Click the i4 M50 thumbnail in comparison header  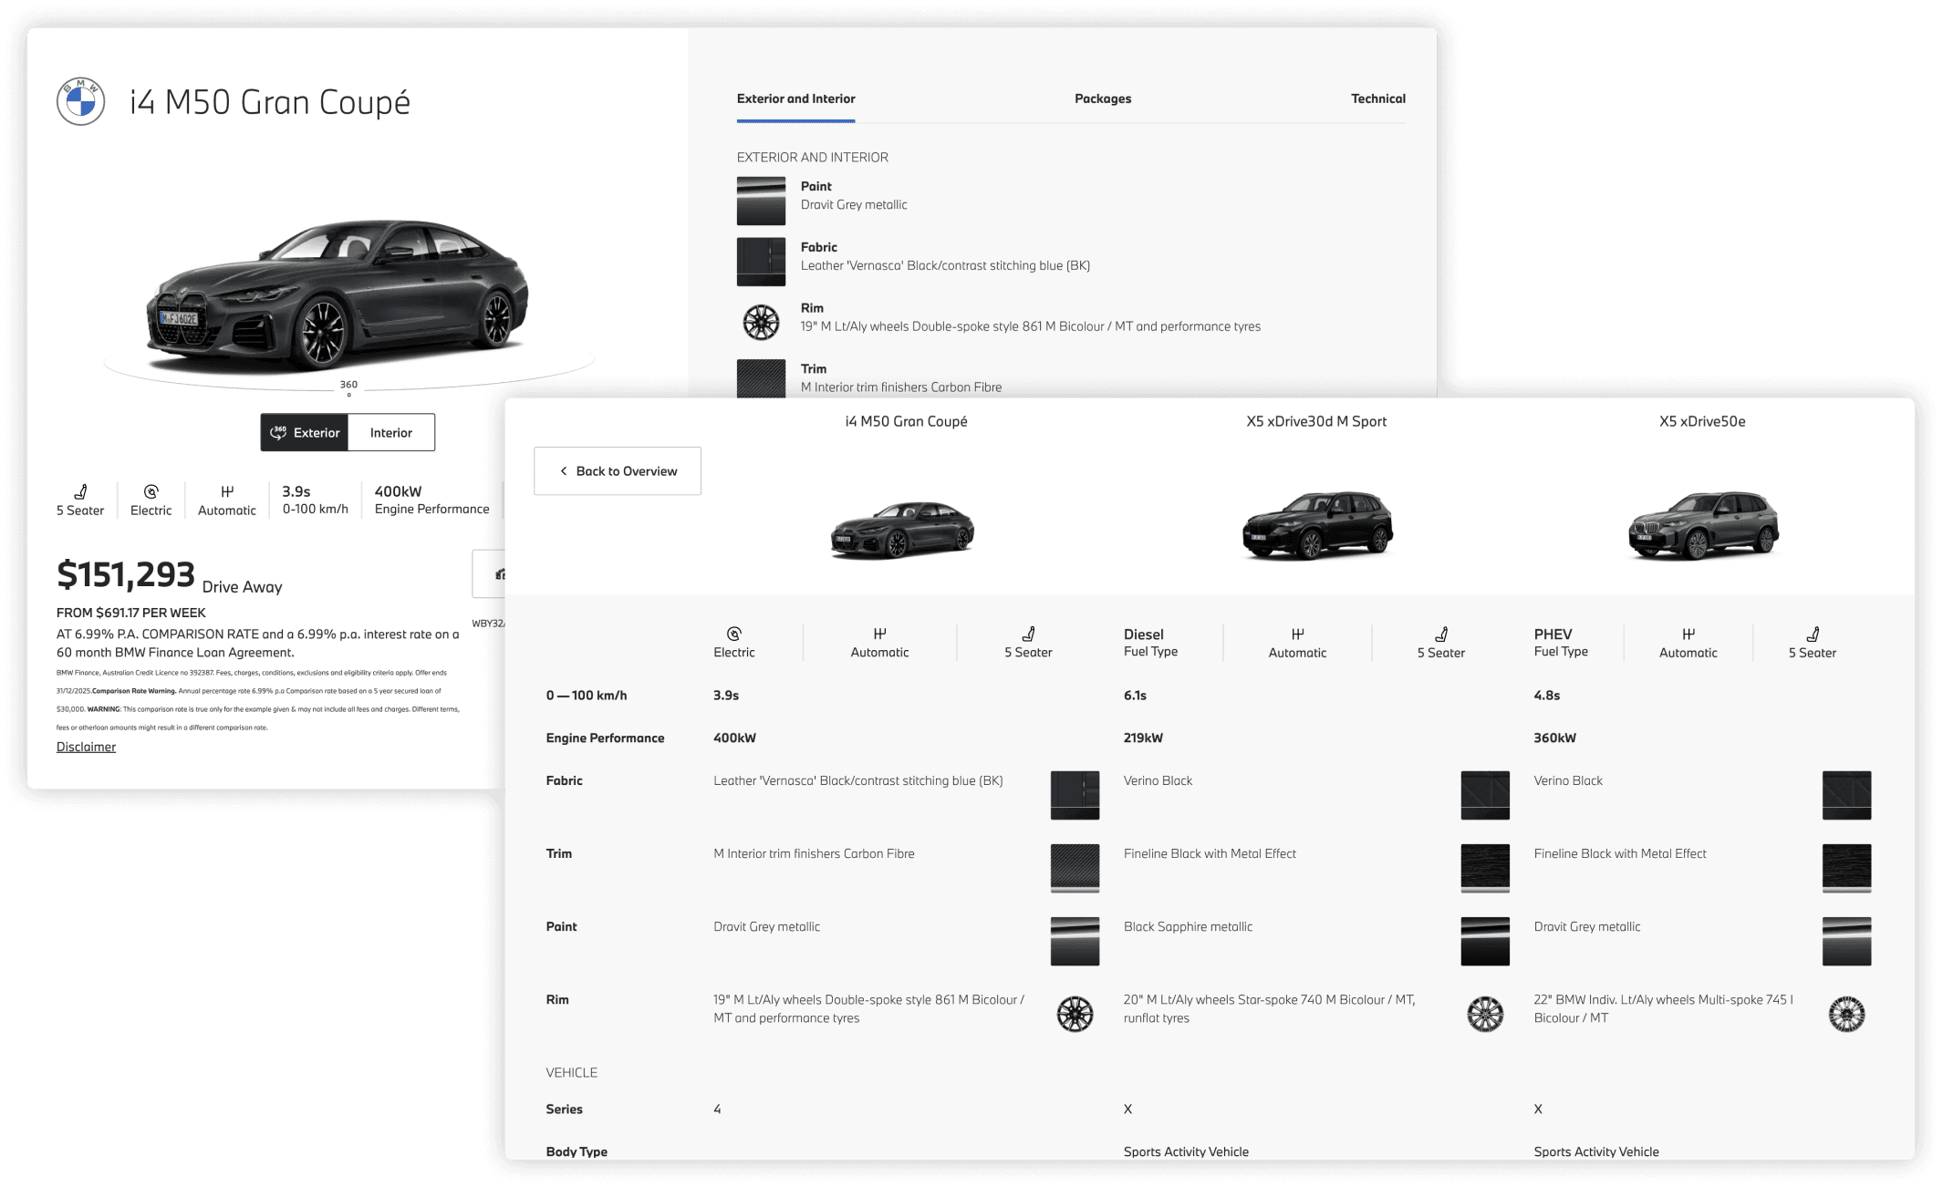[902, 530]
